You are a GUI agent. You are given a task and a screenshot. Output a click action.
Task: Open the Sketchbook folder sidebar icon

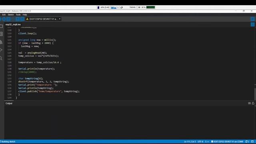(1, 26)
